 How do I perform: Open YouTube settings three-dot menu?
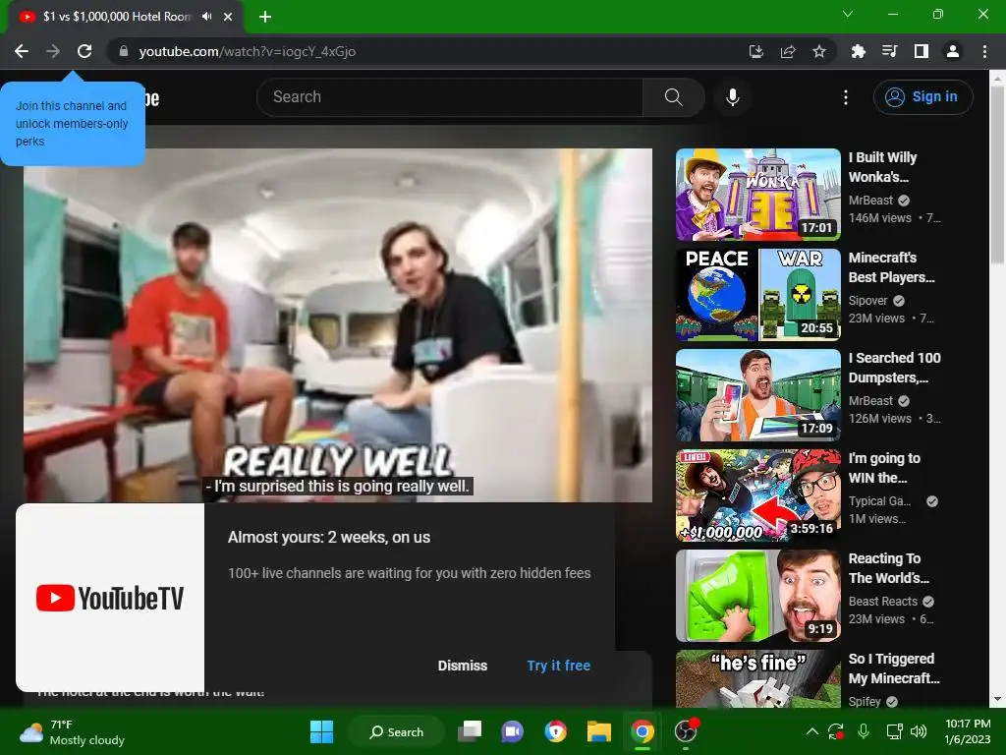pyautogui.click(x=846, y=97)
